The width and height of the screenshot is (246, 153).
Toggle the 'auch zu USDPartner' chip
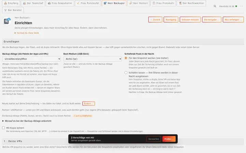(83, 116)
